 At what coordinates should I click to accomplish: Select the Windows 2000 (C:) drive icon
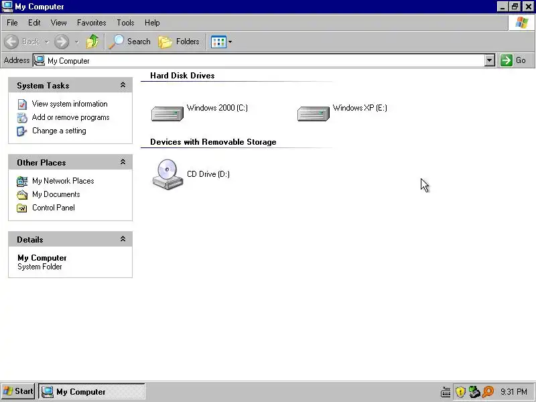(x=167, y=113)
